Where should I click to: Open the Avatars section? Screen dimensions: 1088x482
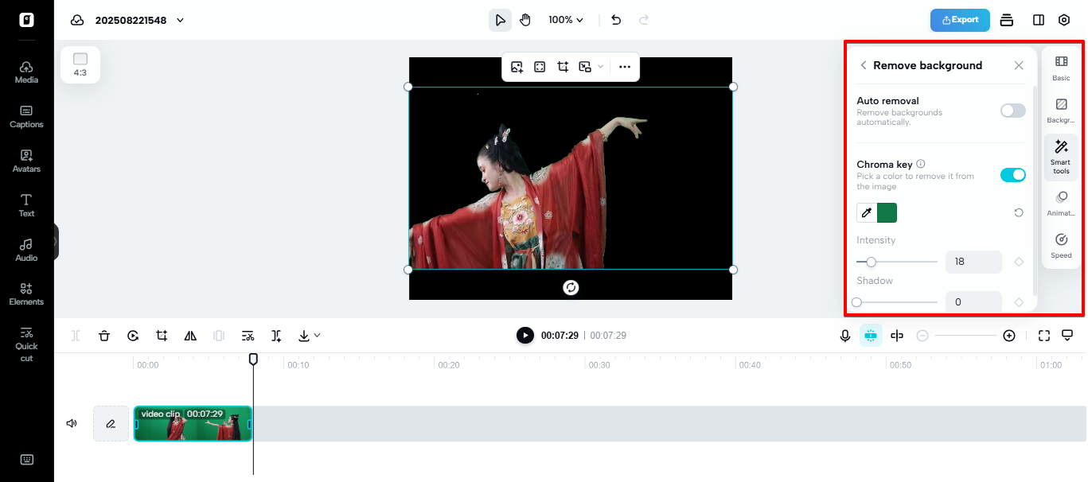tap(26, 161)
